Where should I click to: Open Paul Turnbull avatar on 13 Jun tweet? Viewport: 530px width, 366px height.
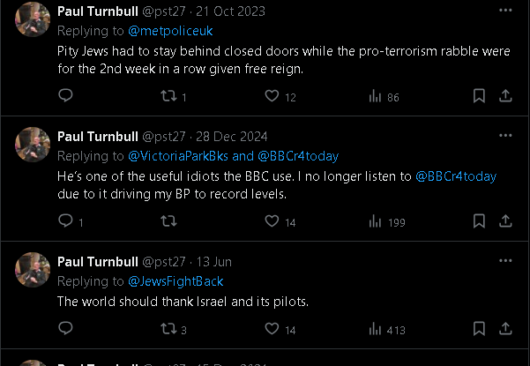click(34, 269)
